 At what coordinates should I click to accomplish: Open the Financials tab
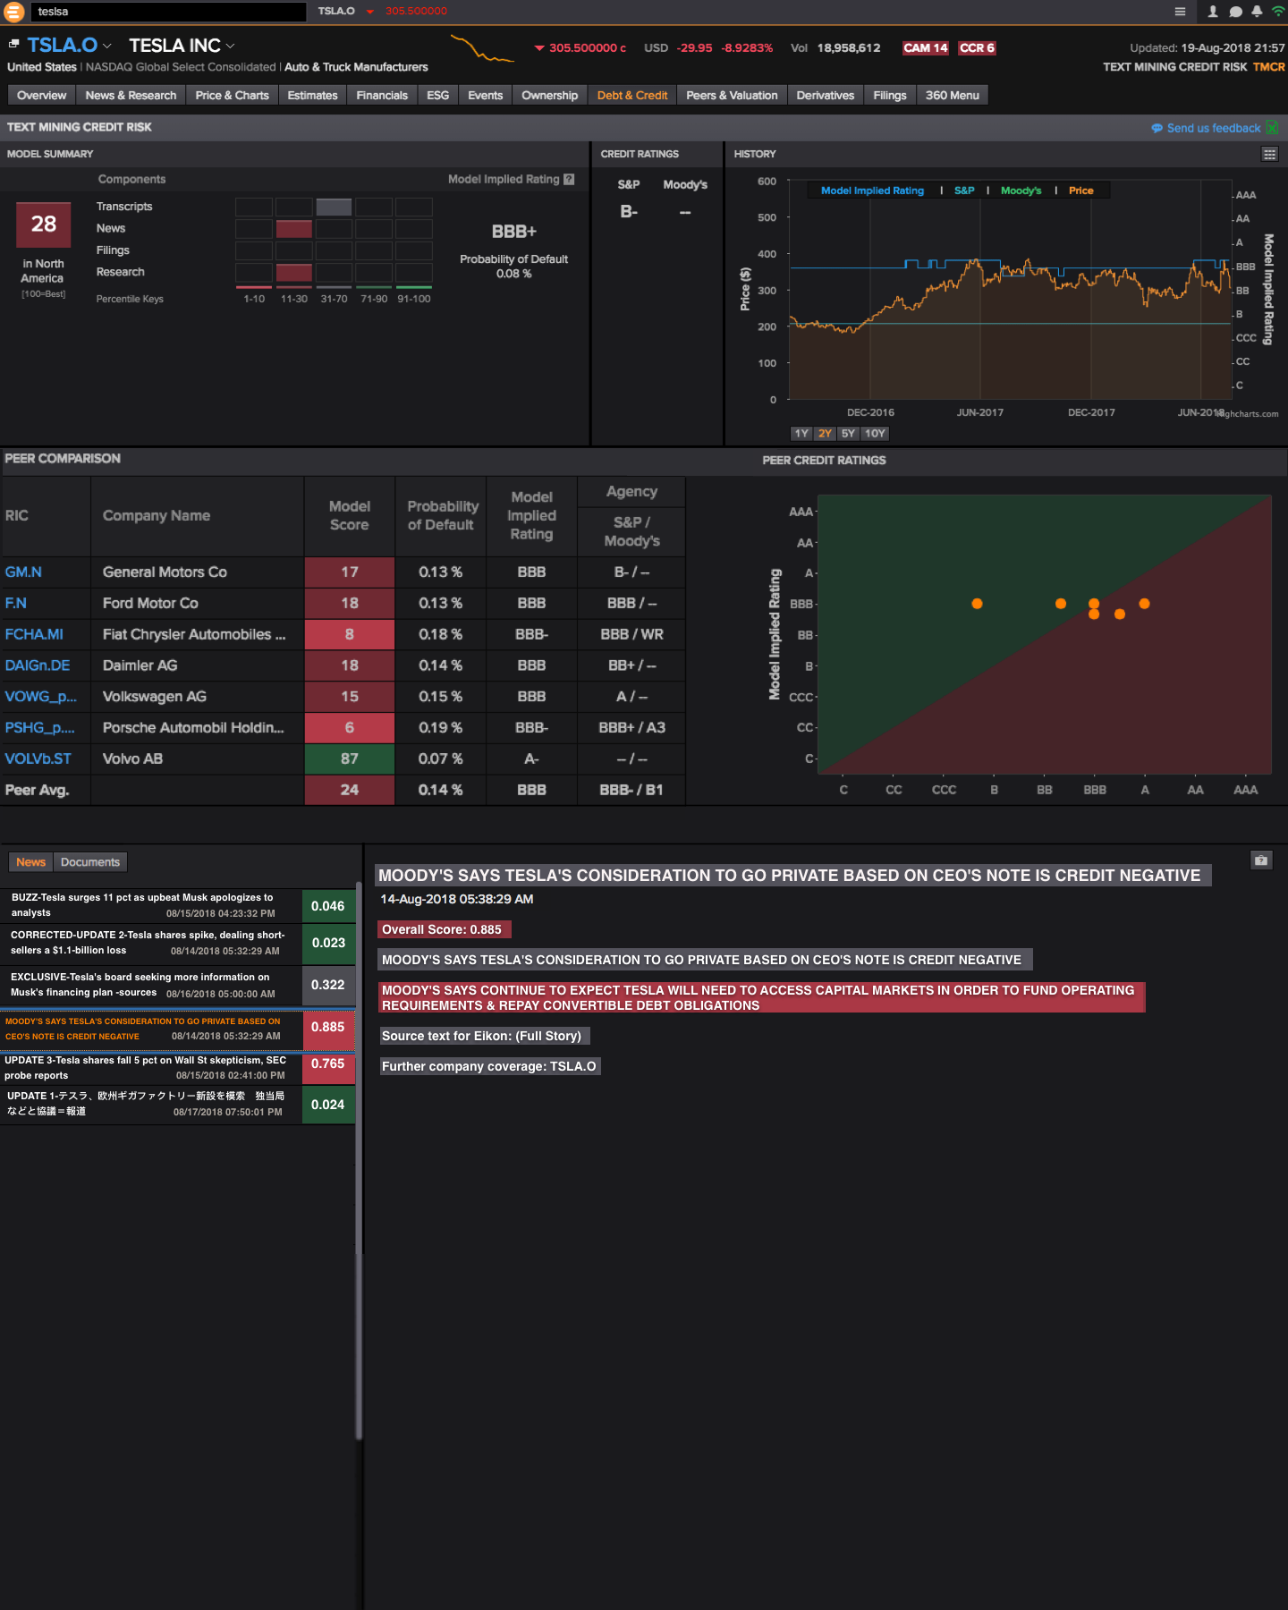(x=382, y=96)
